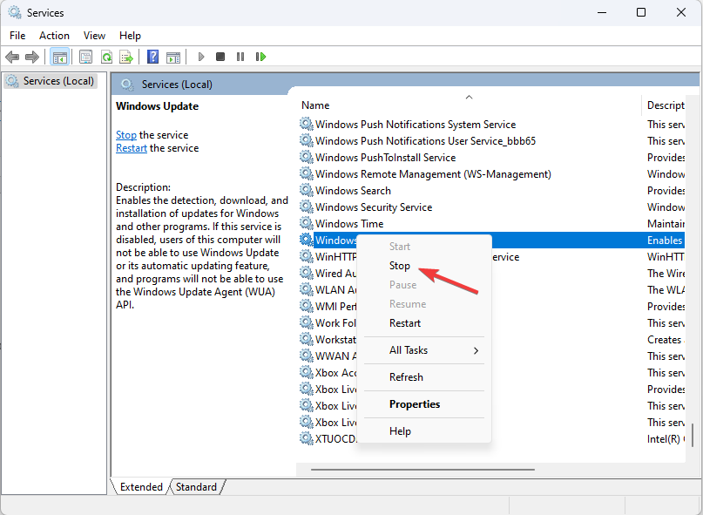Viewport: 703px width, 515px height.
Task: Click the Restart link in the description pane
Action: (132, 148)
